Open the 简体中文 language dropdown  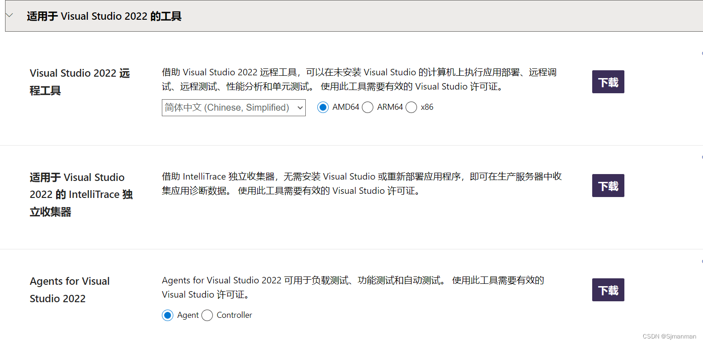click(x=234, y=107)
